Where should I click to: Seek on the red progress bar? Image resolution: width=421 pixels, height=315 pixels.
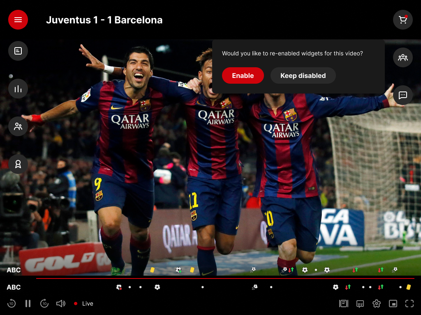(225, 278)
